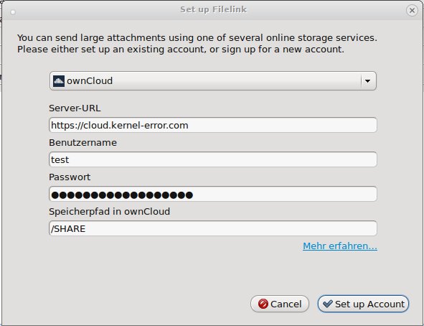Close the Set up Filelink dialog

[412, 11]
